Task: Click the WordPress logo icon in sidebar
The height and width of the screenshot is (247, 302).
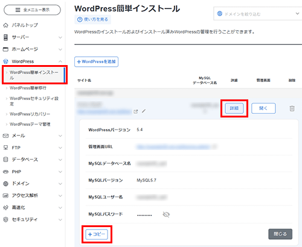Action: click(6, 61)
